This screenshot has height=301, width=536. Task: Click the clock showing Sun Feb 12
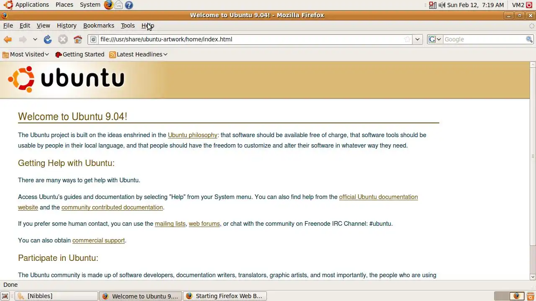[x=475, y=5]
